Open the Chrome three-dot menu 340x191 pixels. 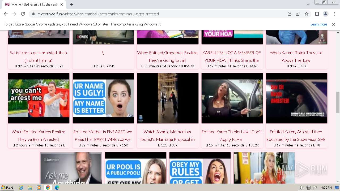coord(334,14)
